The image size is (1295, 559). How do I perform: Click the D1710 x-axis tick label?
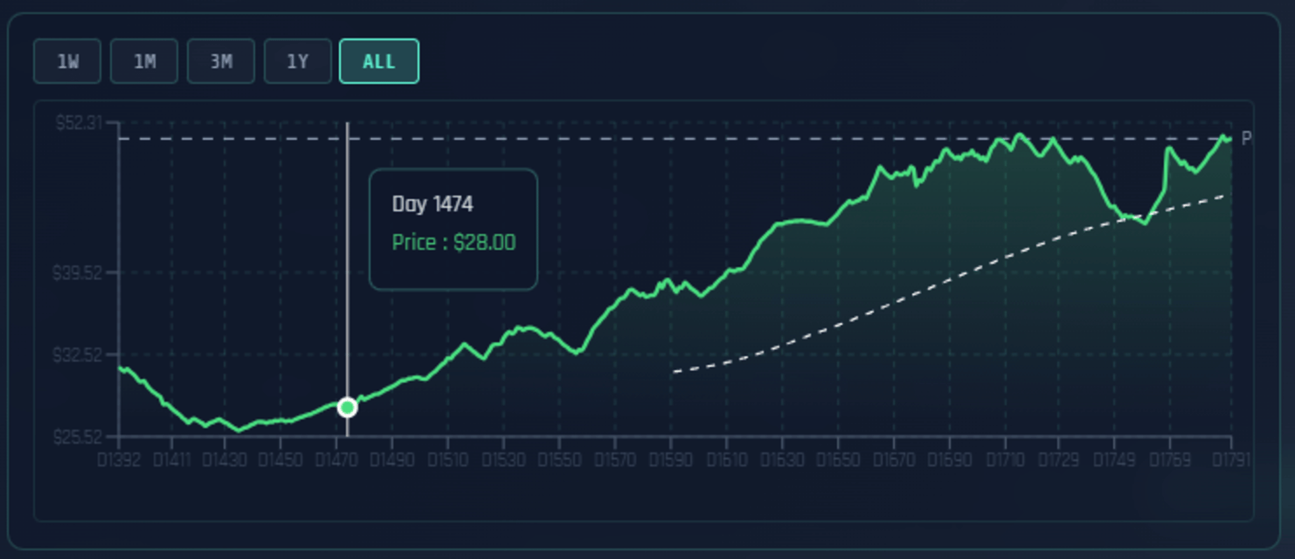(1005, 460)
